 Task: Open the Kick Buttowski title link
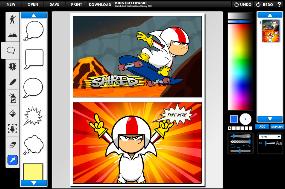click(x=131, y=3)
